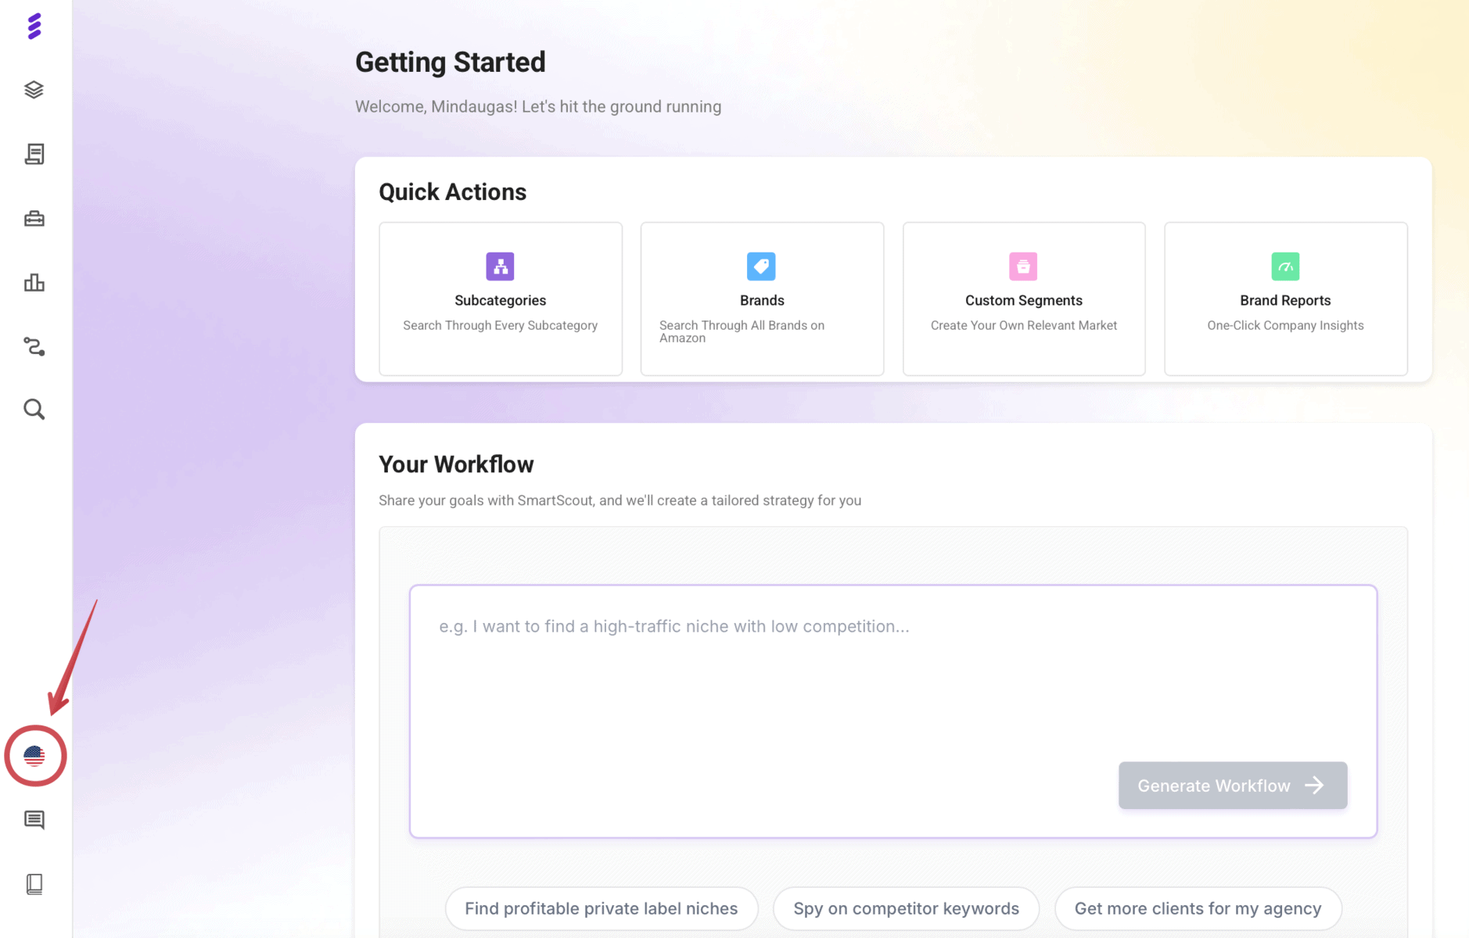Open the Brand Reports quick action card
The width and height of the screenshot is (1469, 938).
click(1285, 299)
